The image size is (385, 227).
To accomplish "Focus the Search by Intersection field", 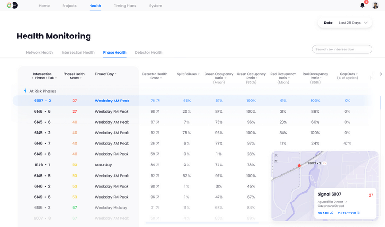I will pyautogui.click(x=342, y=50).
